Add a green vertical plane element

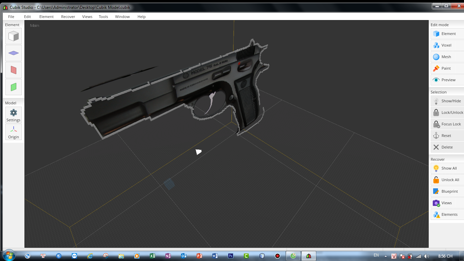coord(14,87)
